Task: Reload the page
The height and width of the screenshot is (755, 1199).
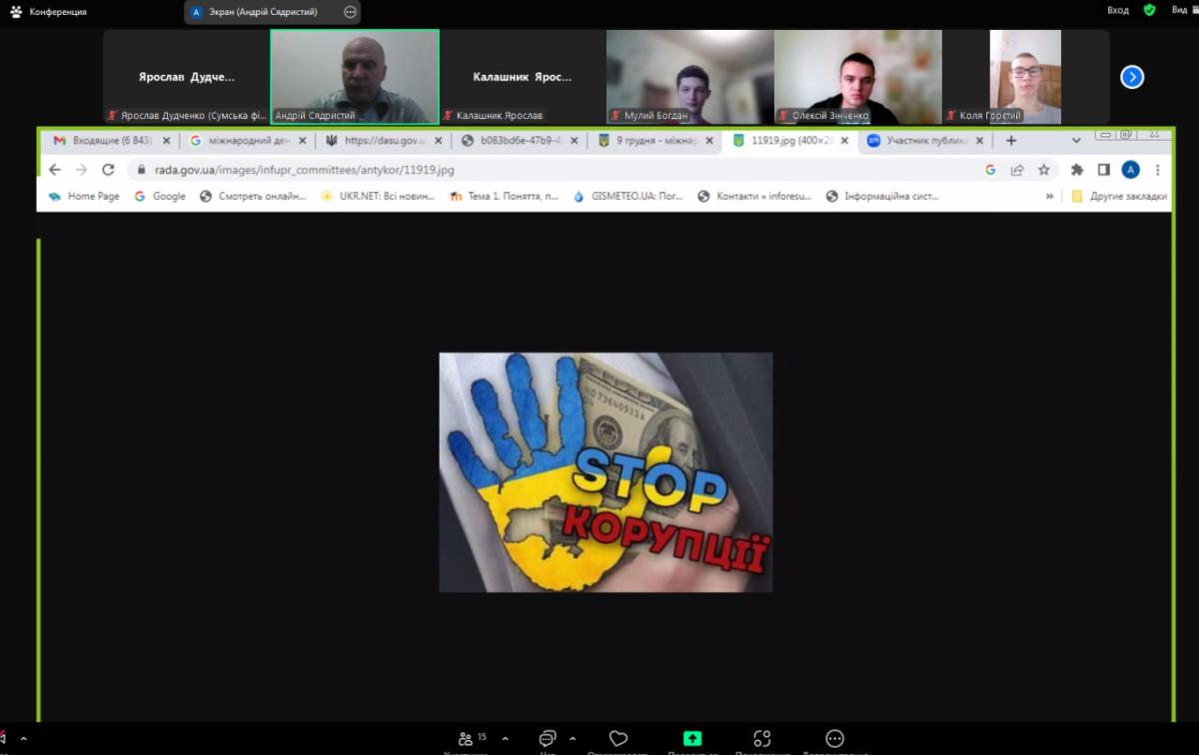Action: coord(108,170)
